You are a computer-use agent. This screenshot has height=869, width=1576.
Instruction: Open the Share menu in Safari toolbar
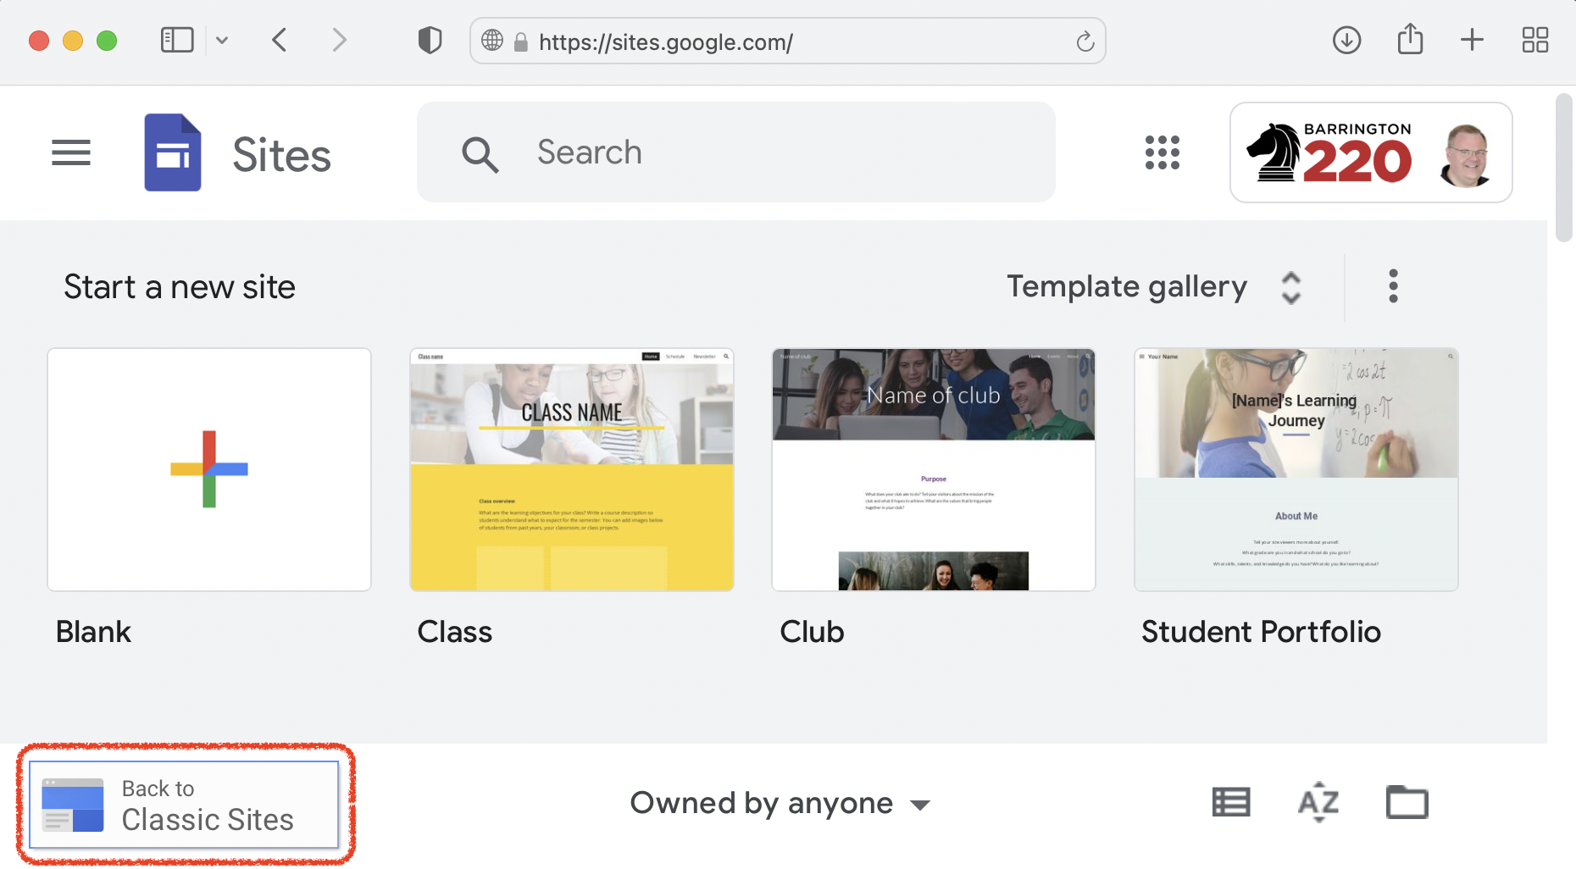(x=1409, y=40)
